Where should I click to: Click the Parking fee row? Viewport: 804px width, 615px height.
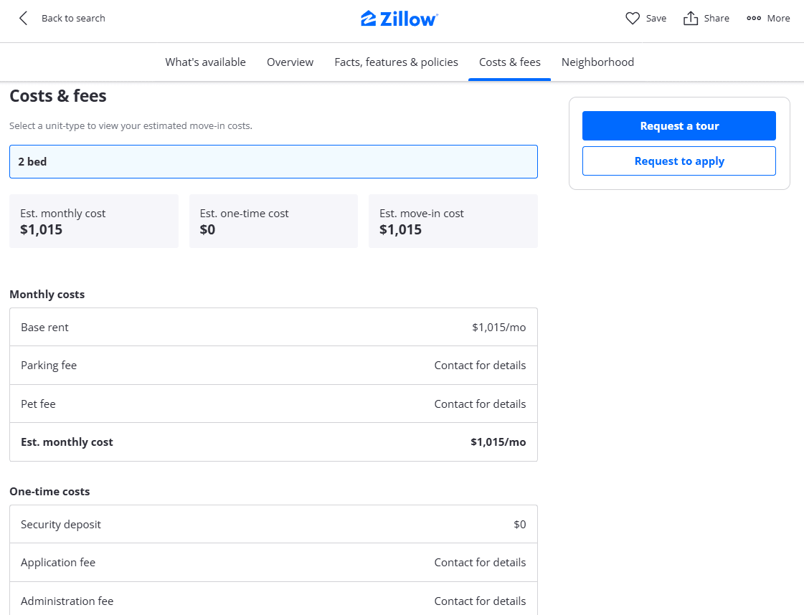(273, 366)
